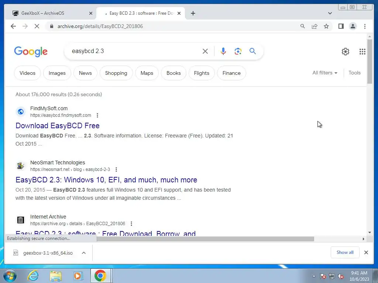Open the search Tools button
This screenshot has height=283, width=378.
coord(354,73)
